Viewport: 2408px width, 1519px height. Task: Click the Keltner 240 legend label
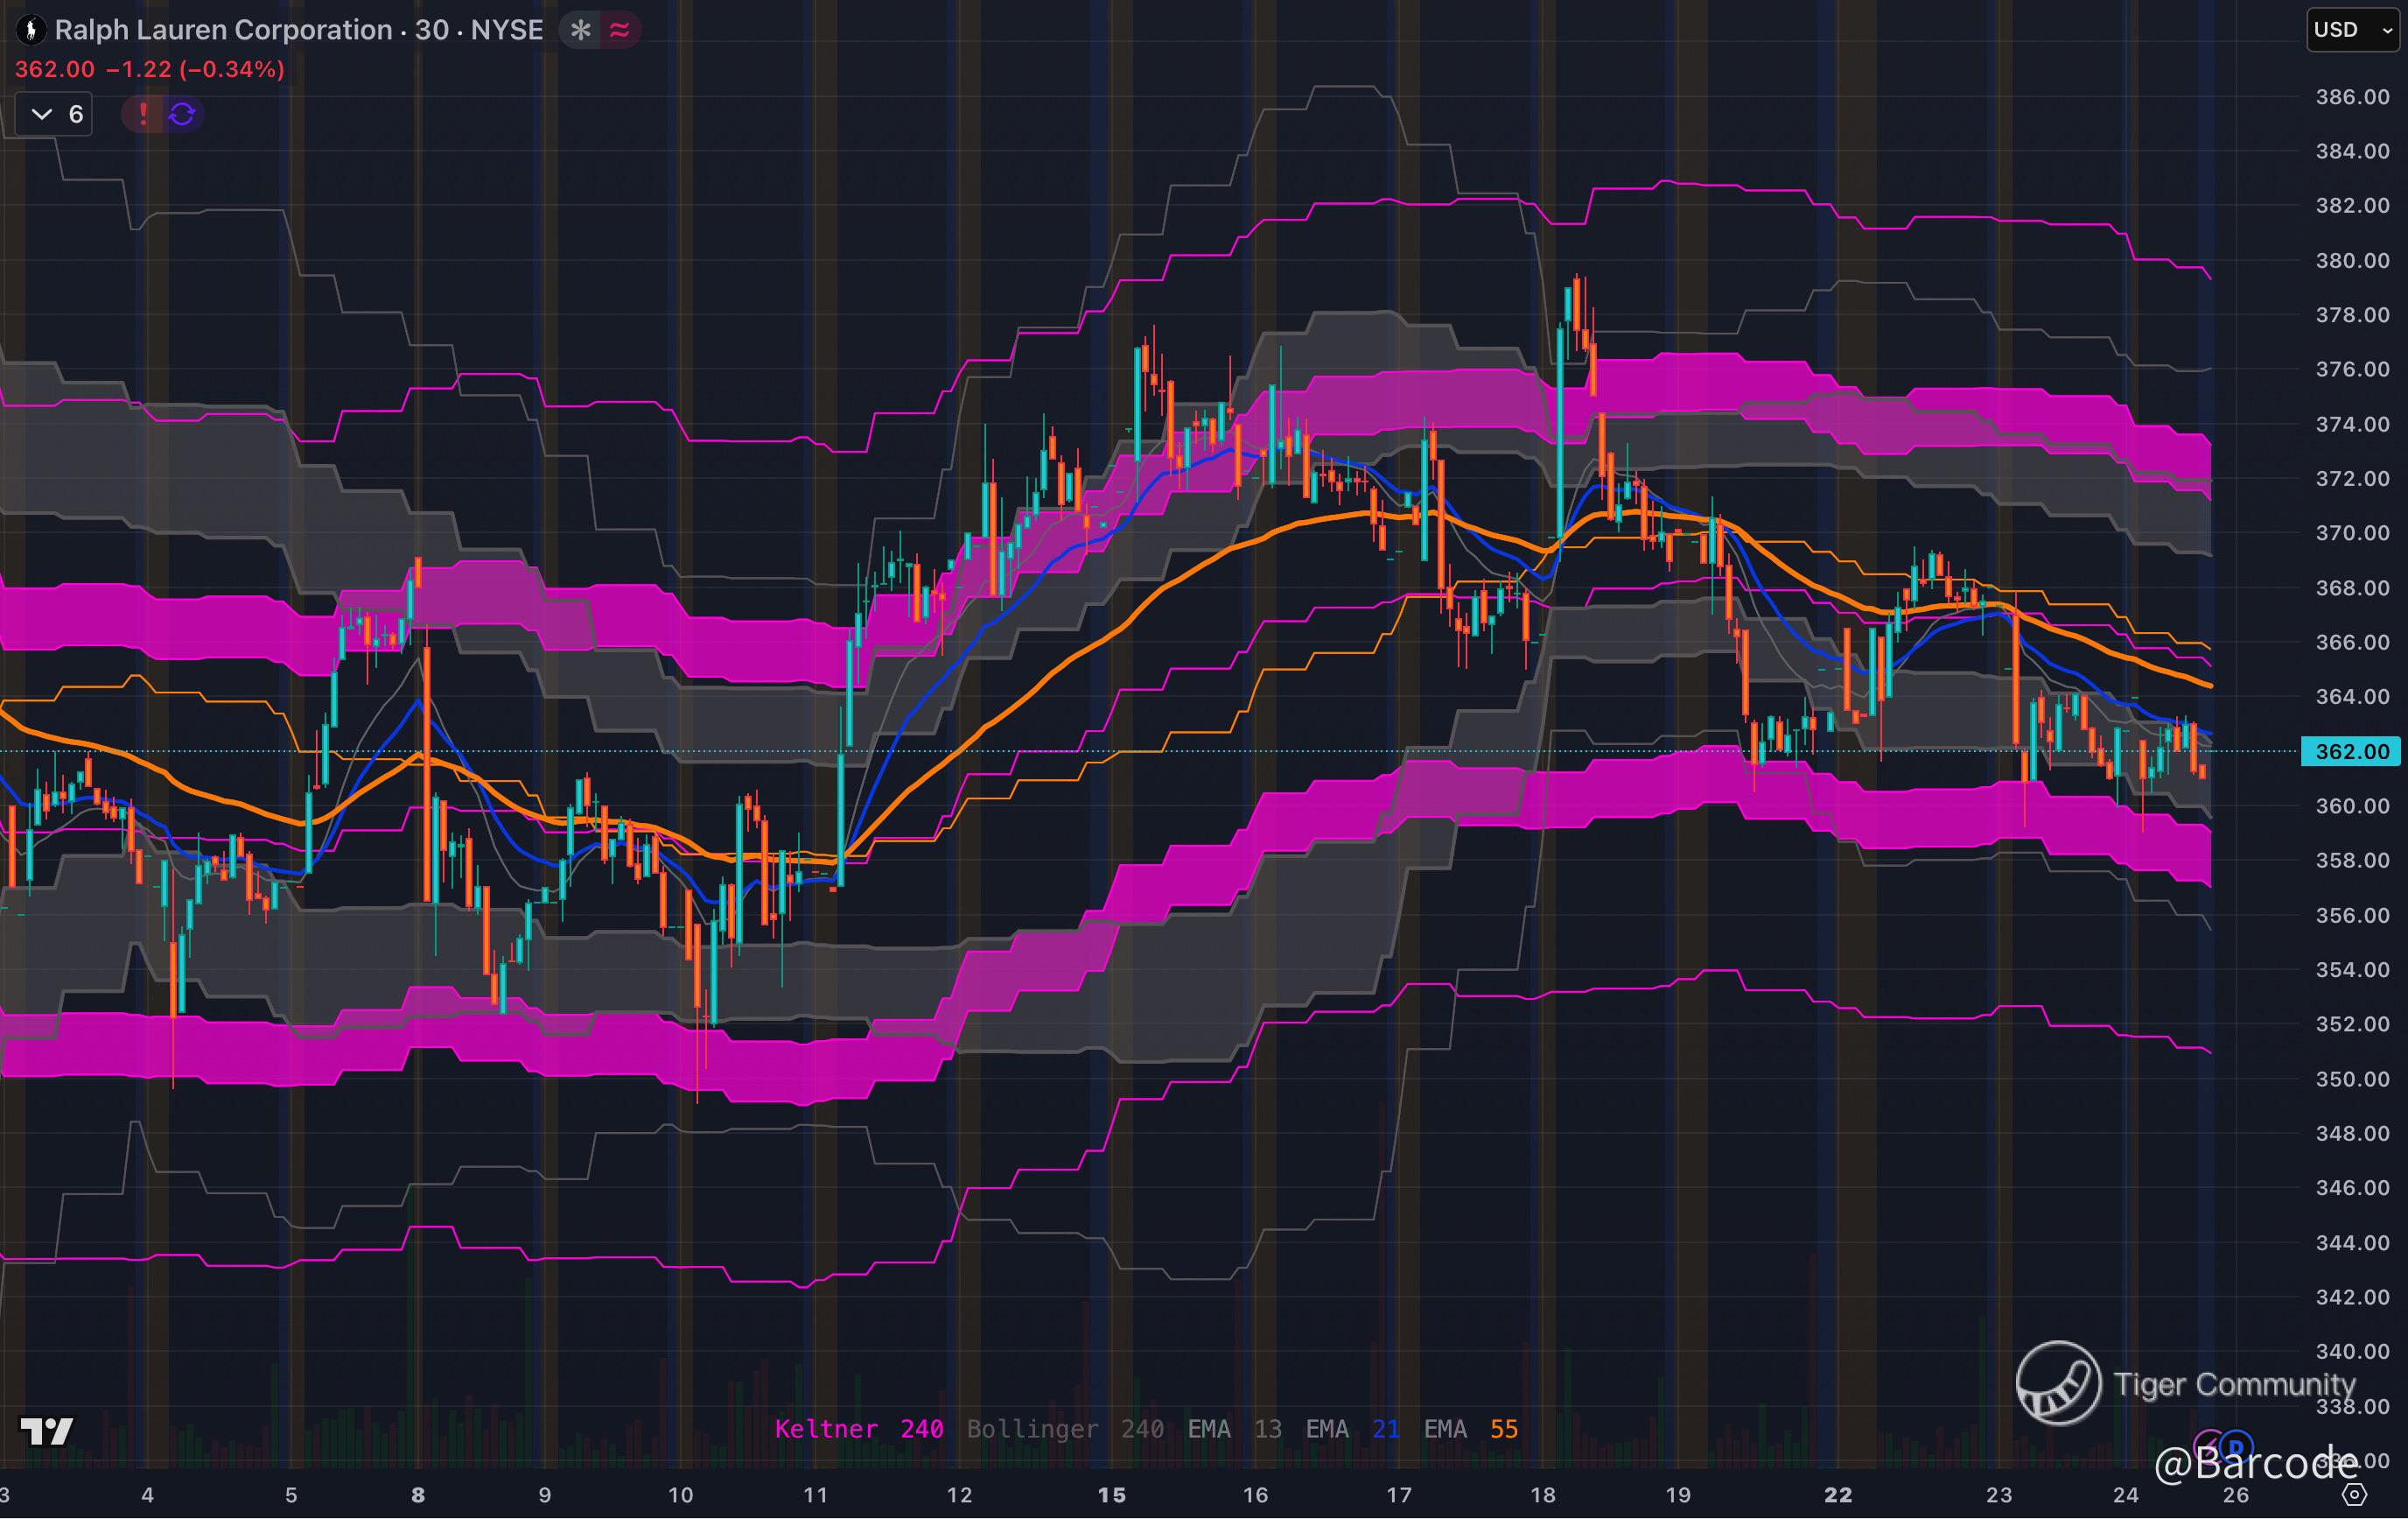tap(858, 1429)
